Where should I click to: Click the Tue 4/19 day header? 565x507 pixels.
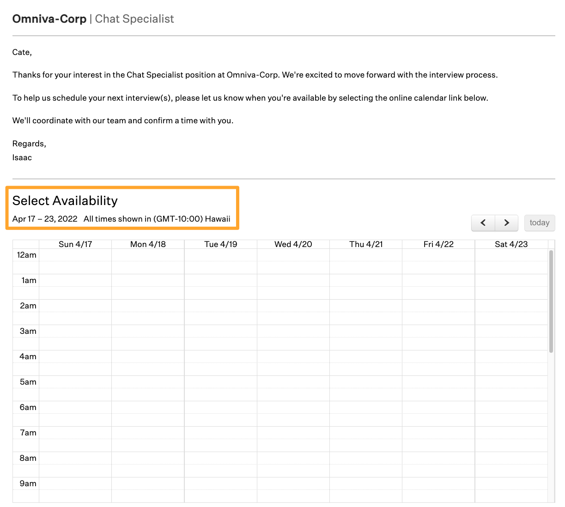(220, 244)
